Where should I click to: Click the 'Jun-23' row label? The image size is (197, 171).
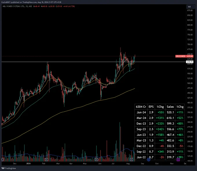click(141, 135)
